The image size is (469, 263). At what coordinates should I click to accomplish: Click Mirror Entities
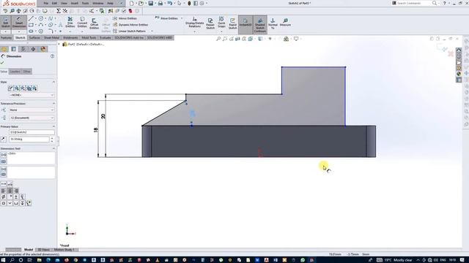coord(125,18)
